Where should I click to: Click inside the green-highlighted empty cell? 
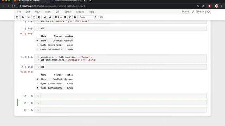click(121, 103)
